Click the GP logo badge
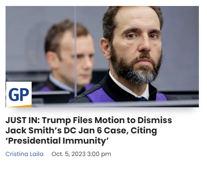 click(x=19, y=94)
